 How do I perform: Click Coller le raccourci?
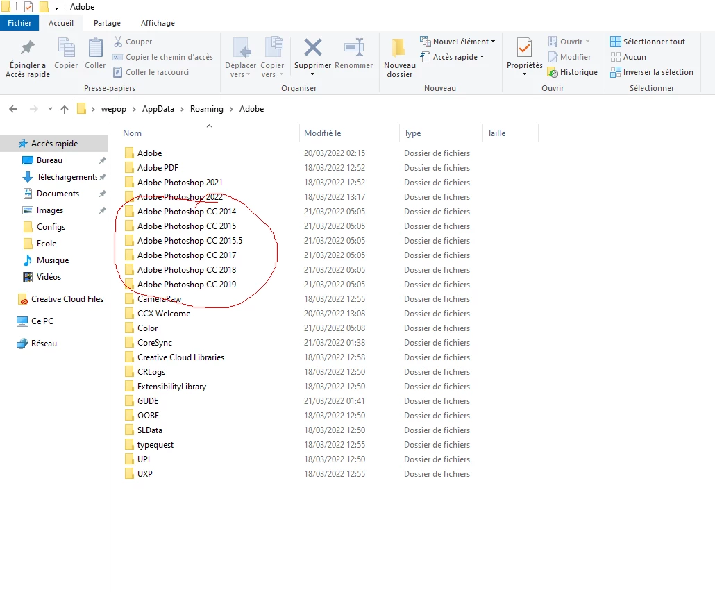coord(151,72)
